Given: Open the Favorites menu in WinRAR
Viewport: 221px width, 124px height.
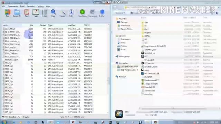Looking at the screenshot, I should pos(31,7).
